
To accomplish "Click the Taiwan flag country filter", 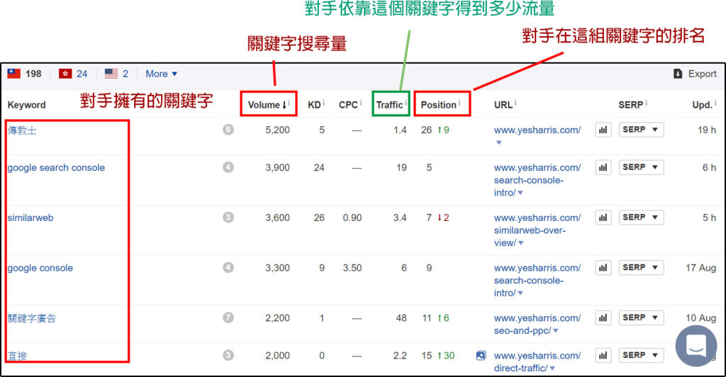I will point(14,74).
